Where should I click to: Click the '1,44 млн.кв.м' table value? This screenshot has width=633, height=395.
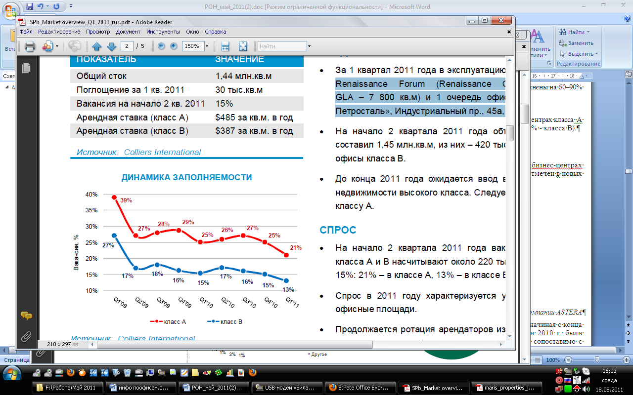(244, 76)
